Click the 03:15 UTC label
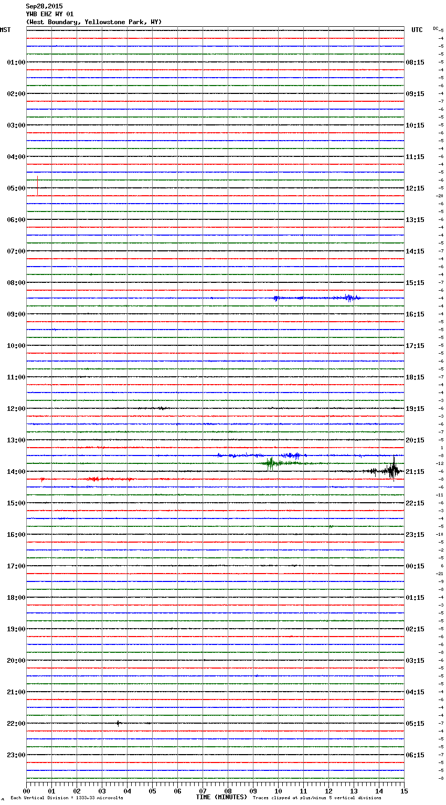This screenshot has height=805, width=446. click(415, 661)
